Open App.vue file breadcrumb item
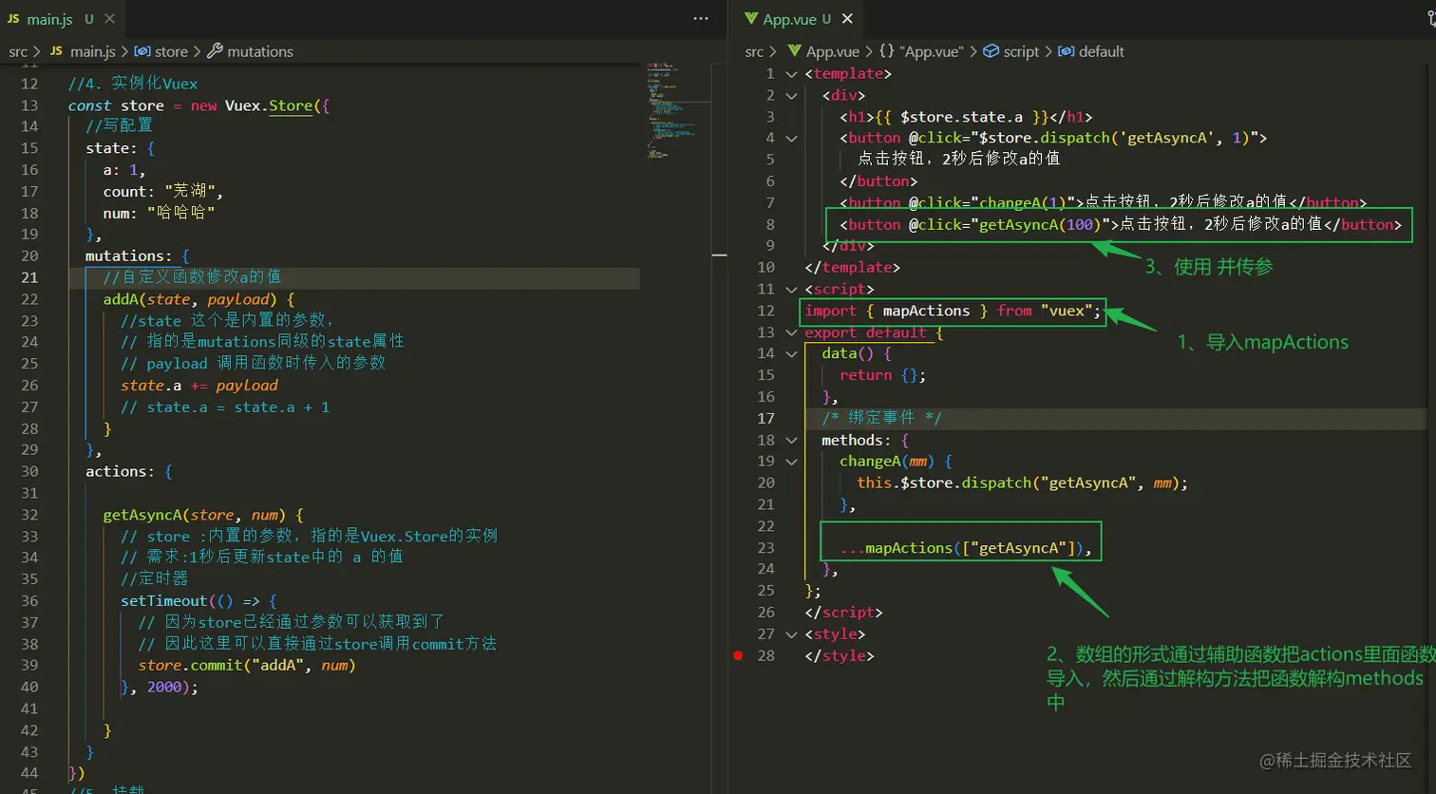Screen dimensions: 1436x794 click(822, 51)
